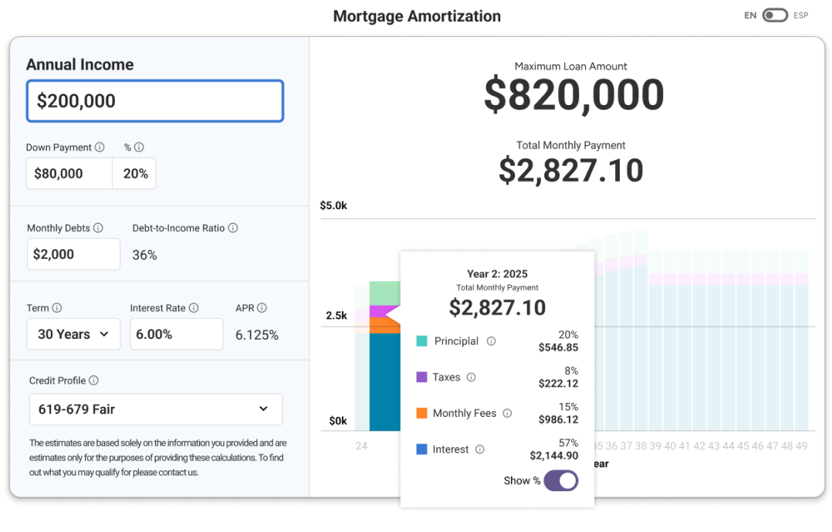The height and width of the screenshot is (532, 832).
Task: Click the info icon beside % label
Action: (x=139, y=147)
